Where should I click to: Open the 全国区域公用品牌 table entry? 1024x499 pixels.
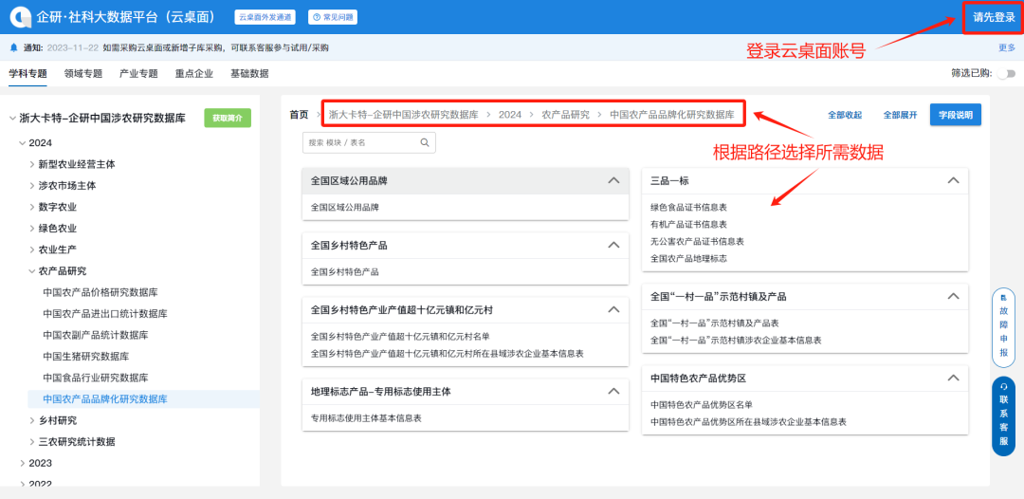(345, 207)
